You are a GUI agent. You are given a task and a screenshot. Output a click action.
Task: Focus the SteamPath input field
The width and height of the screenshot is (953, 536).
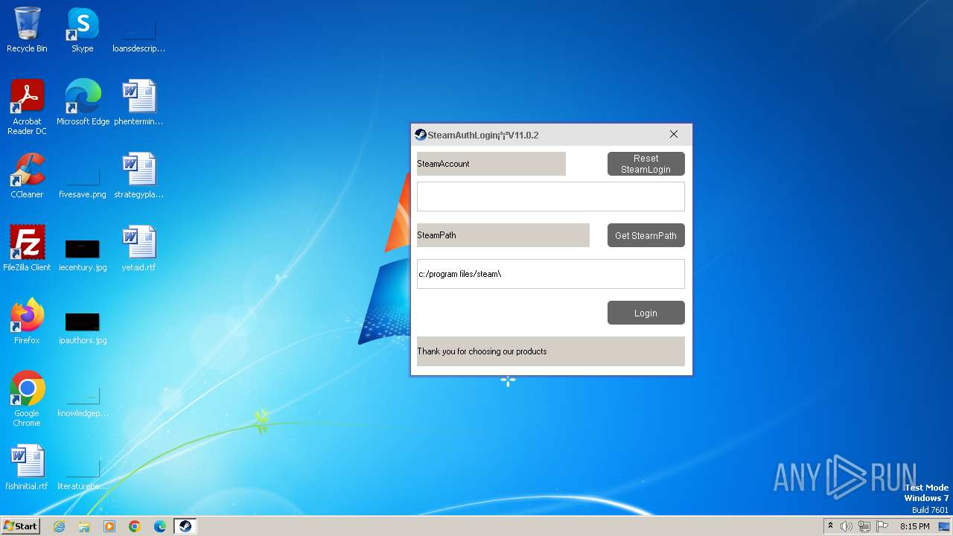click(x=551, y=274)
